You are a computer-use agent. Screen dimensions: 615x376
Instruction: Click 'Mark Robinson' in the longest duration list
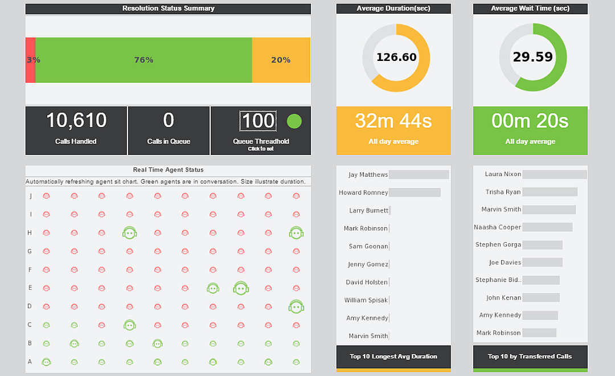click(366, 228)
